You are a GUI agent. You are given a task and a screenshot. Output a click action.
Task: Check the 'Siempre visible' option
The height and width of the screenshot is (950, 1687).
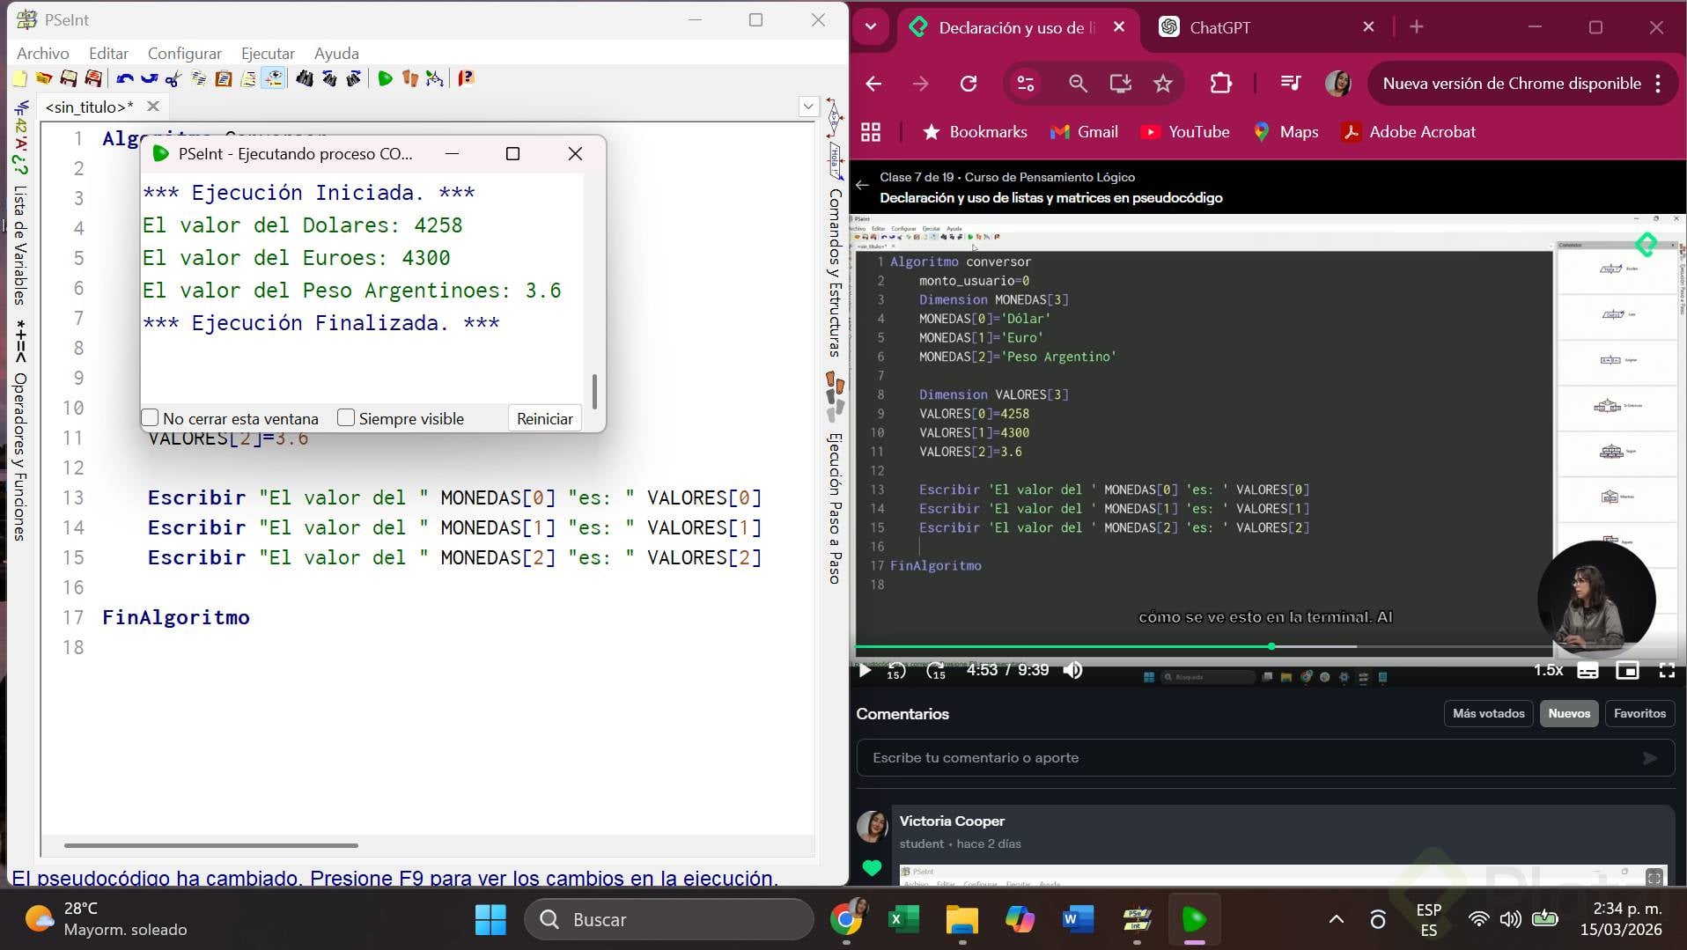coord(346,418)
